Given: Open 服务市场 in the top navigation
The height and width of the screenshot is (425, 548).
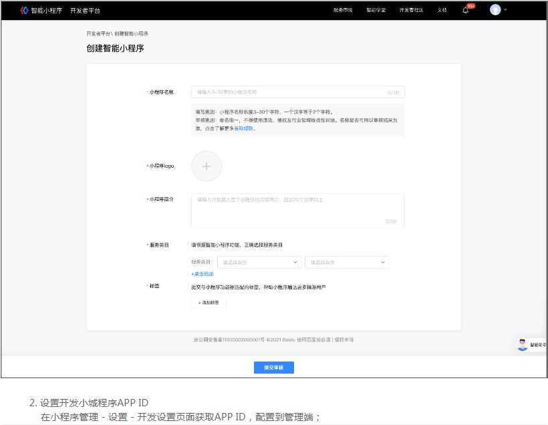Looking at the screenshot, I should pyautogui.click(x=342, y=10).
